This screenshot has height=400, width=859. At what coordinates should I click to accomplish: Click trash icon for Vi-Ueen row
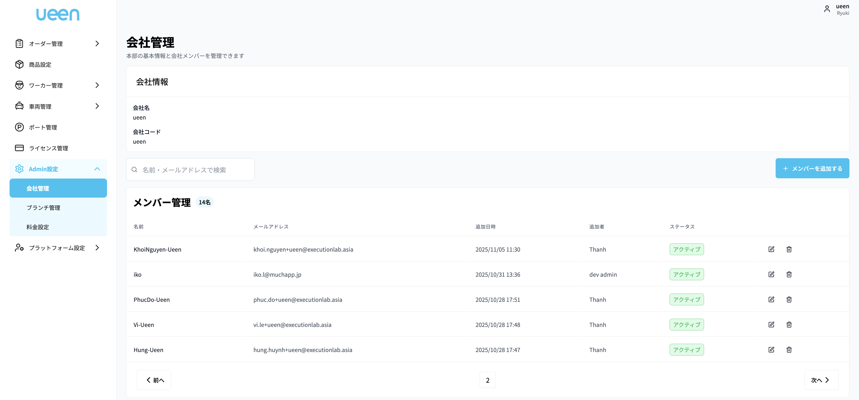click(789, 325)
